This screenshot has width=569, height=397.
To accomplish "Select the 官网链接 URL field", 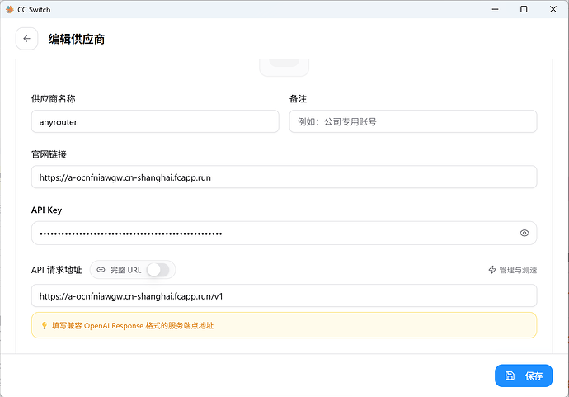I will click(x=284, y=177).
